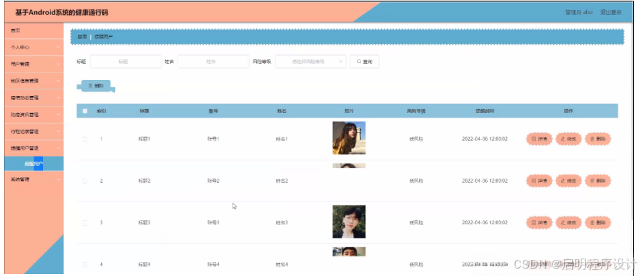This screenshot has width=640, height=276.
Task: Click 修改 in the 标题2 row
Action: (x=569, y=181)
